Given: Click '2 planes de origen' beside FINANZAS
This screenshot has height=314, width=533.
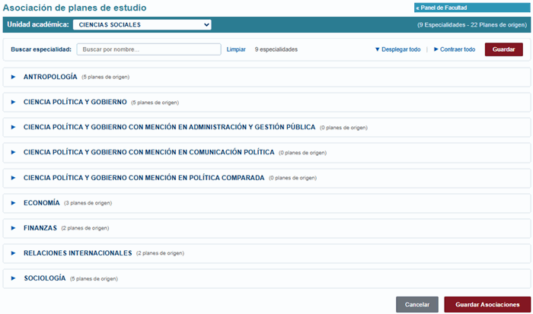Looking at the screenshot, I should click(85, 228).
